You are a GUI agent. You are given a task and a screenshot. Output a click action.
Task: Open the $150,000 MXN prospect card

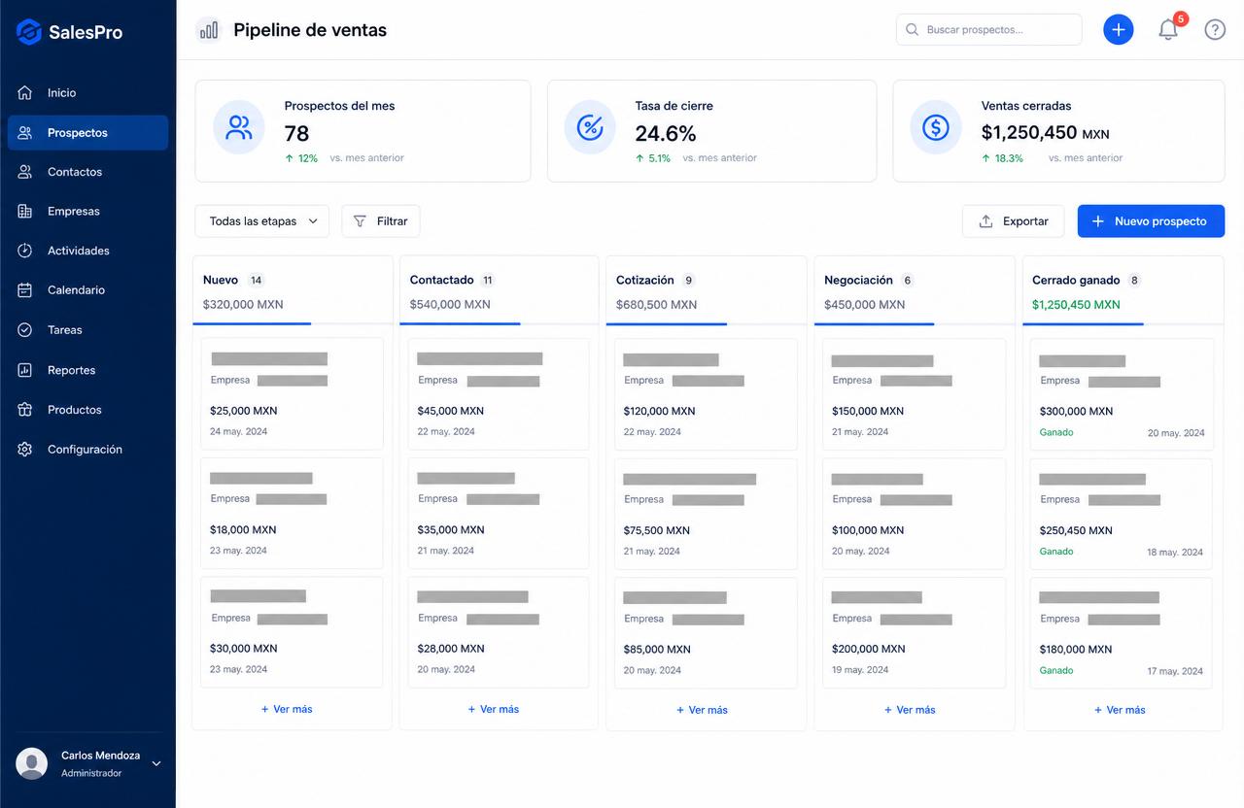pyautogui.click(x=914, y=393)
